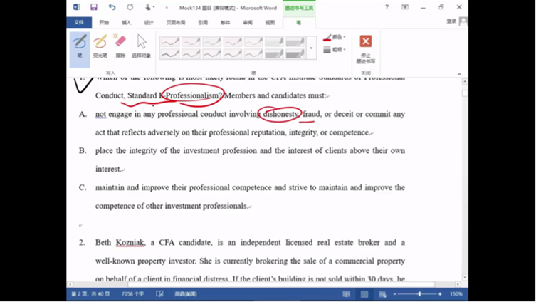Open Ribbon Display Options button
The width and height of the screenshot is (536, 302).
(x=405, y=7)
